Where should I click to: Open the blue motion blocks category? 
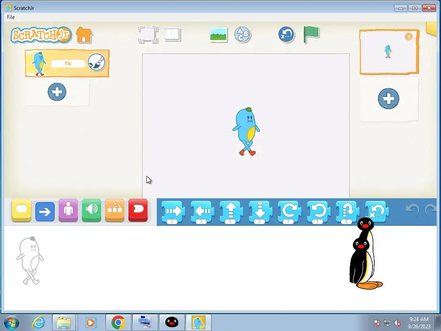pyautogui.click(x=45, y=211)
